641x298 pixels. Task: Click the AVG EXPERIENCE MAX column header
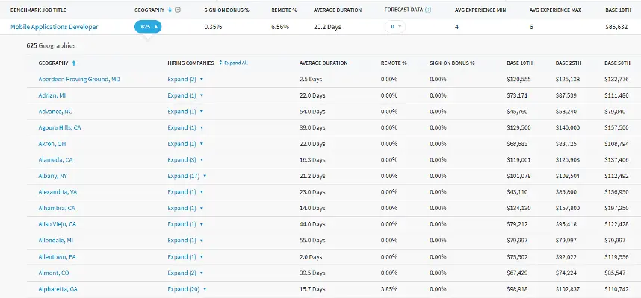coord(555,10)
